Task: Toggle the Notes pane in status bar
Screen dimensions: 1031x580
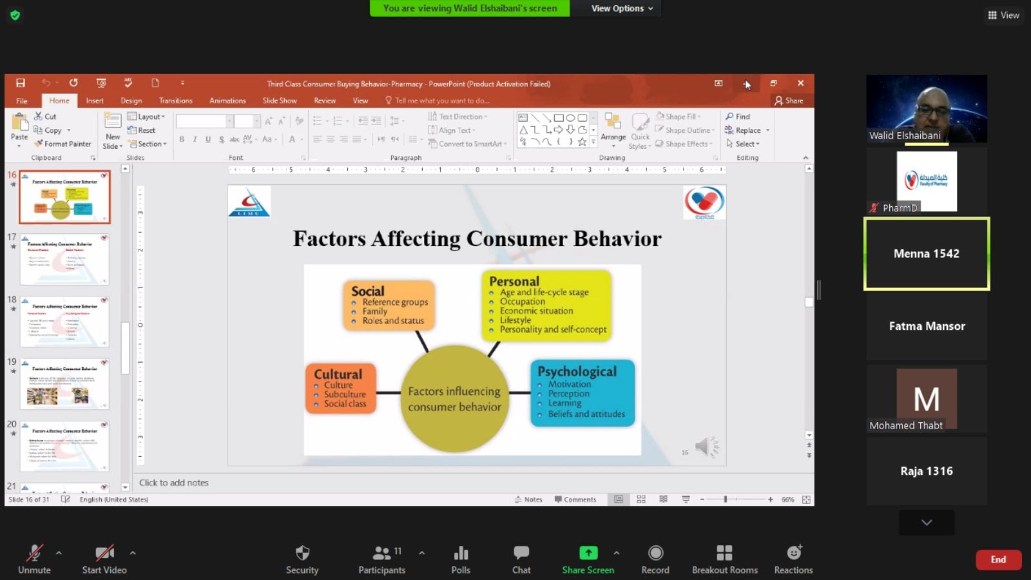Action: pos(528,499)
